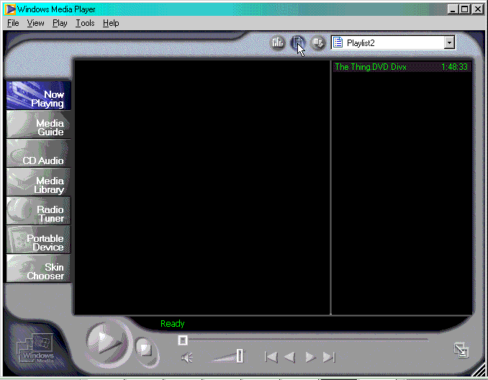Click the Stop button

click(x=145, y=348)
